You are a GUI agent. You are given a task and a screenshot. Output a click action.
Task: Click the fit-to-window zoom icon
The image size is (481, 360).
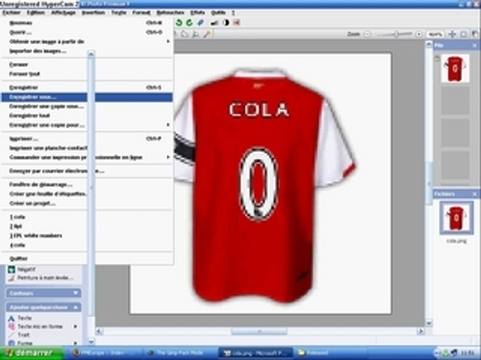point(463,34)
